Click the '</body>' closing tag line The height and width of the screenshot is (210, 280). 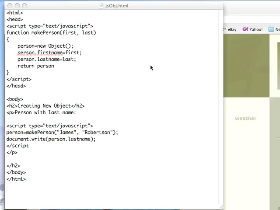point(16,172)
